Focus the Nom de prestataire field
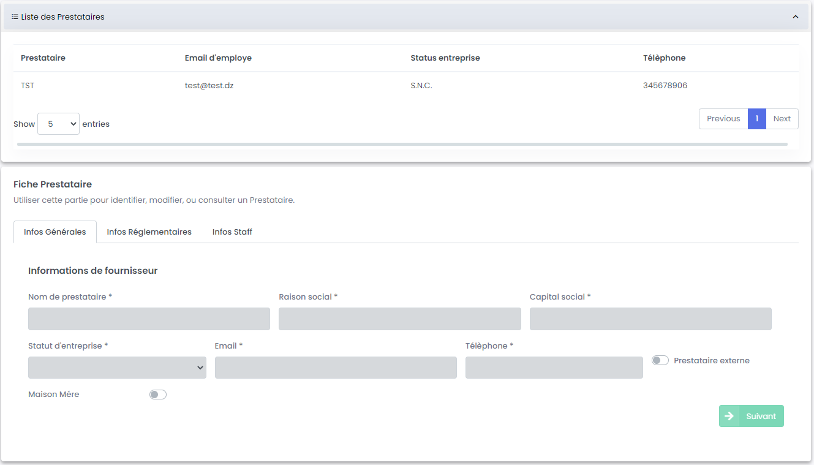This screenshot has width=814, height=465. 149,319
